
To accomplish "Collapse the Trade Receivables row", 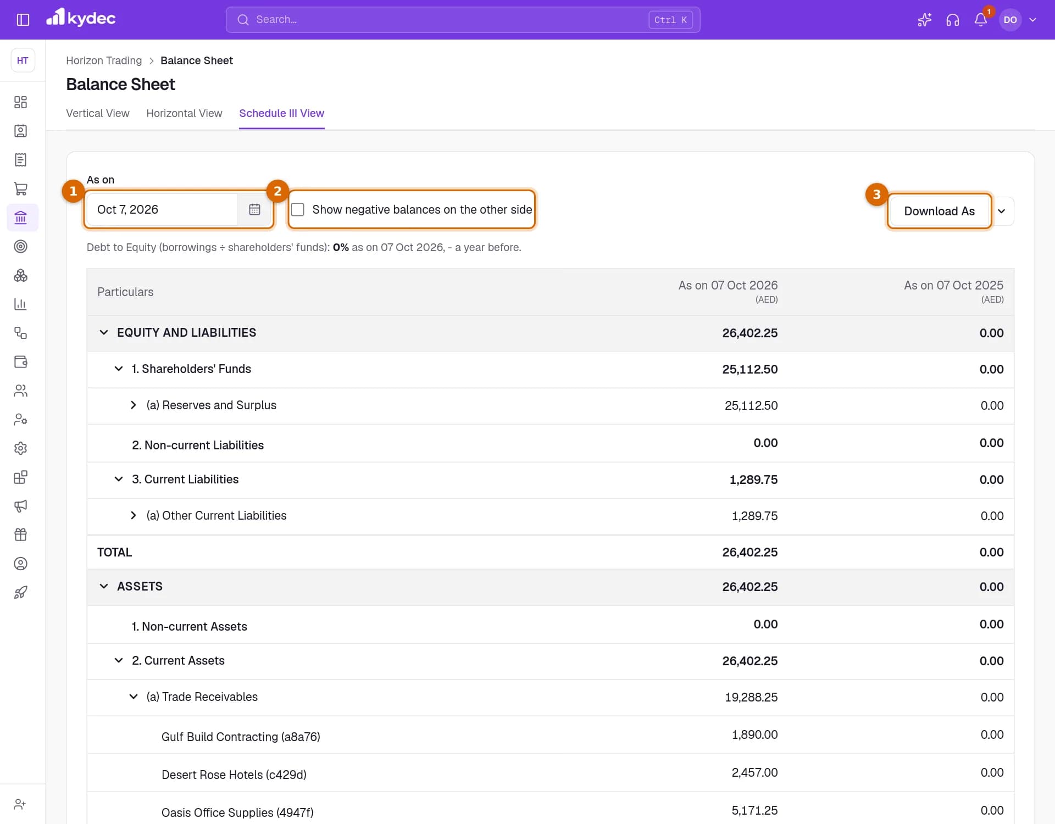I will point(134,697).
